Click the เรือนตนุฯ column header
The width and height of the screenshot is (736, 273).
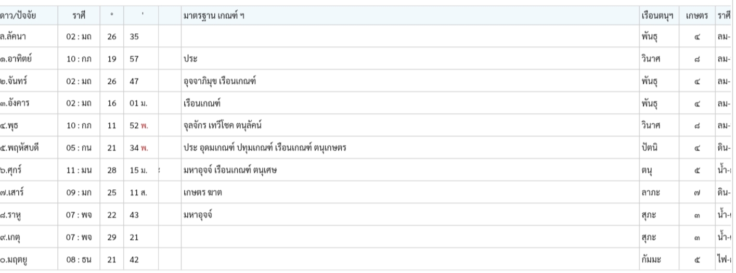click(658, 16)
